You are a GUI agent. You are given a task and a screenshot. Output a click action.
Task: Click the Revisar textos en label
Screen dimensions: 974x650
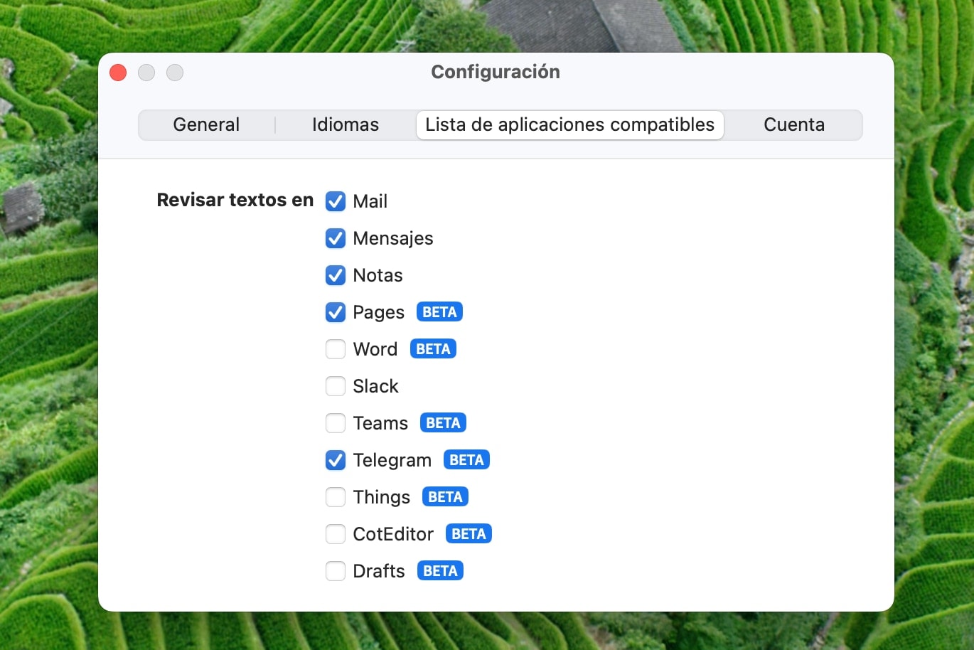click(235, 201)
